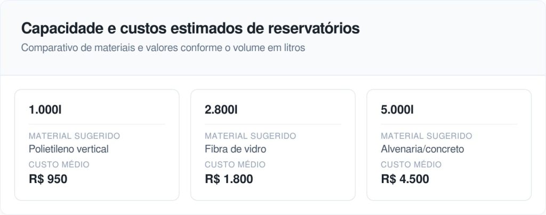
Task: Click the 'Comparativo de materiais e valores' subtitle
Action: [163, 47]
